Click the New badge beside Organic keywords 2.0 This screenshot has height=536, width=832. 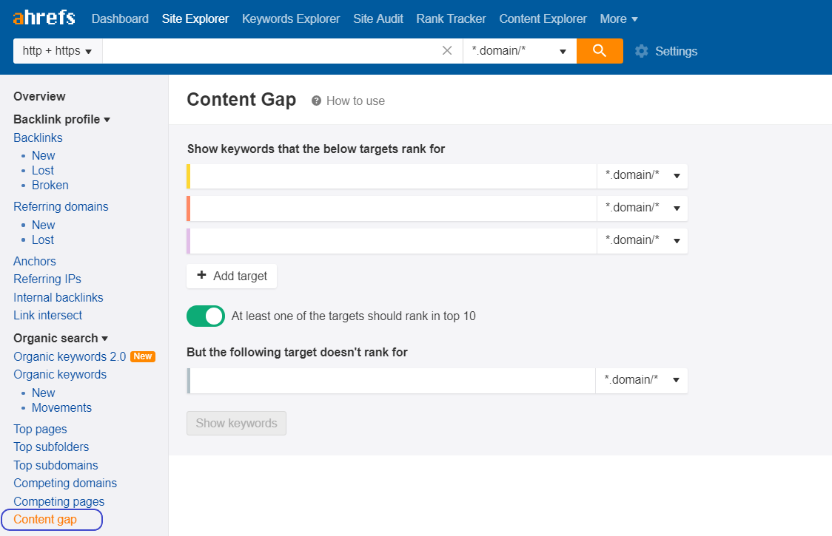(143, 356)
